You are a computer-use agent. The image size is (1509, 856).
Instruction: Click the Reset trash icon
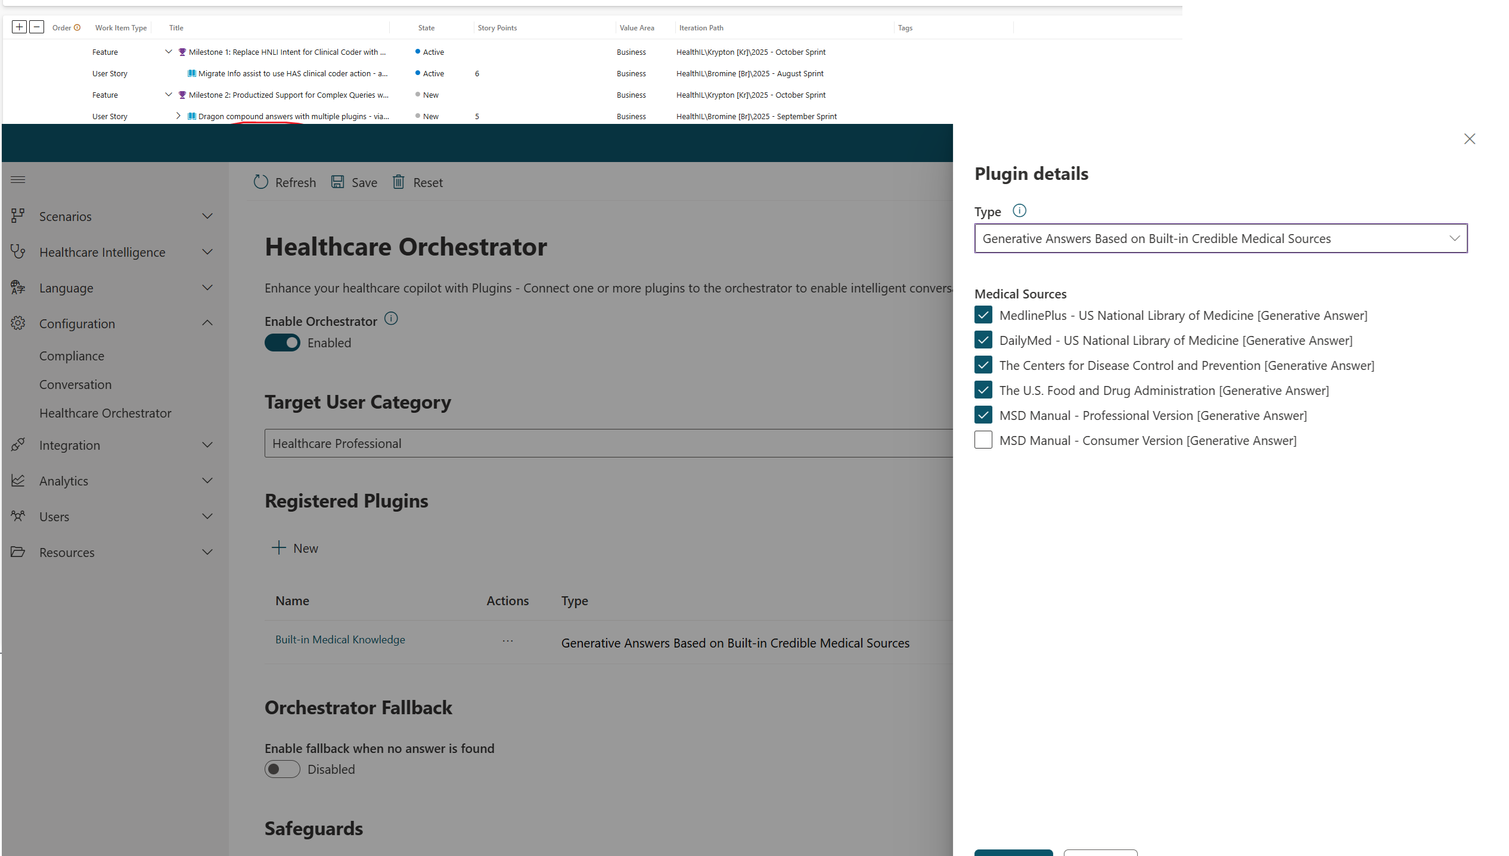pyautogui.click(x=398, y=182)
